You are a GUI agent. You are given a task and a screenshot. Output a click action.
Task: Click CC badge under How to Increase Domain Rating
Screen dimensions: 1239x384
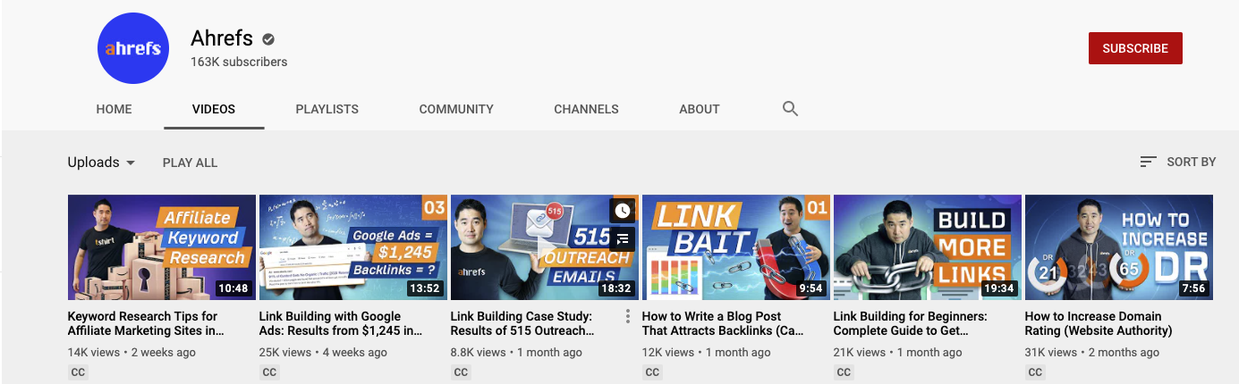pos(1035,372)
